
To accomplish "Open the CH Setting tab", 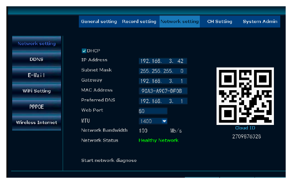I will [x=220, y=22].
